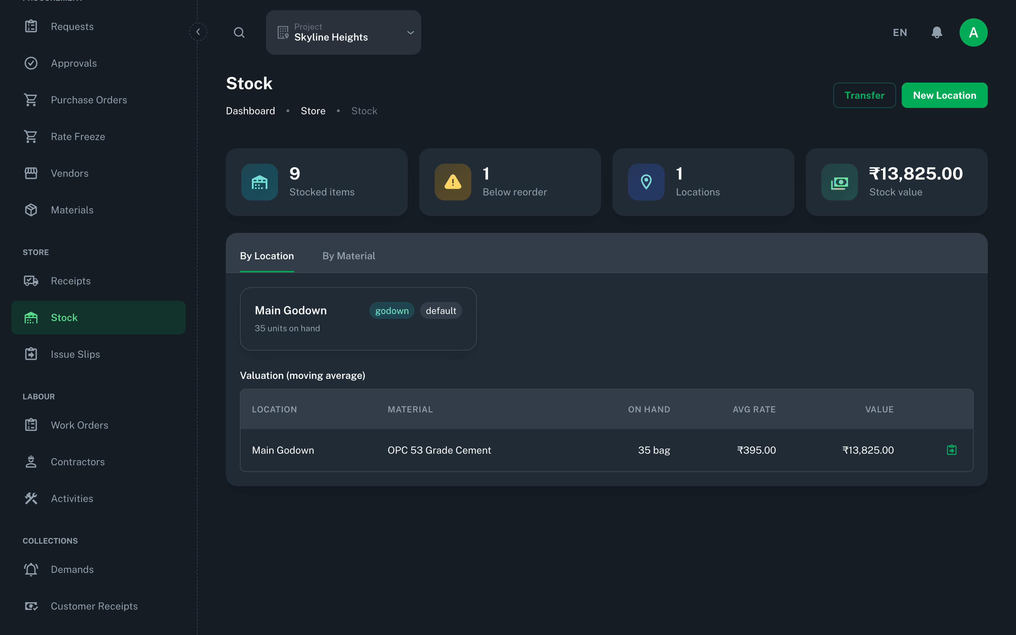Switch to the By Location tab
Image resolution: width=1016 pixels, height=635 pixels.
[x=267, y=256]
